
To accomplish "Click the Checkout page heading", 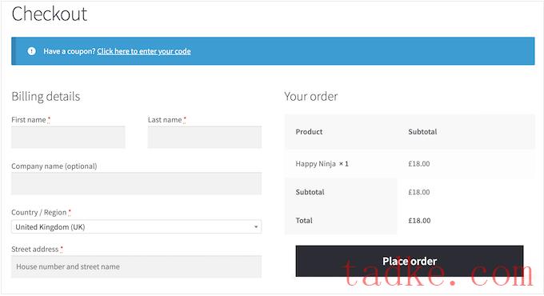I will coord(50,14).
